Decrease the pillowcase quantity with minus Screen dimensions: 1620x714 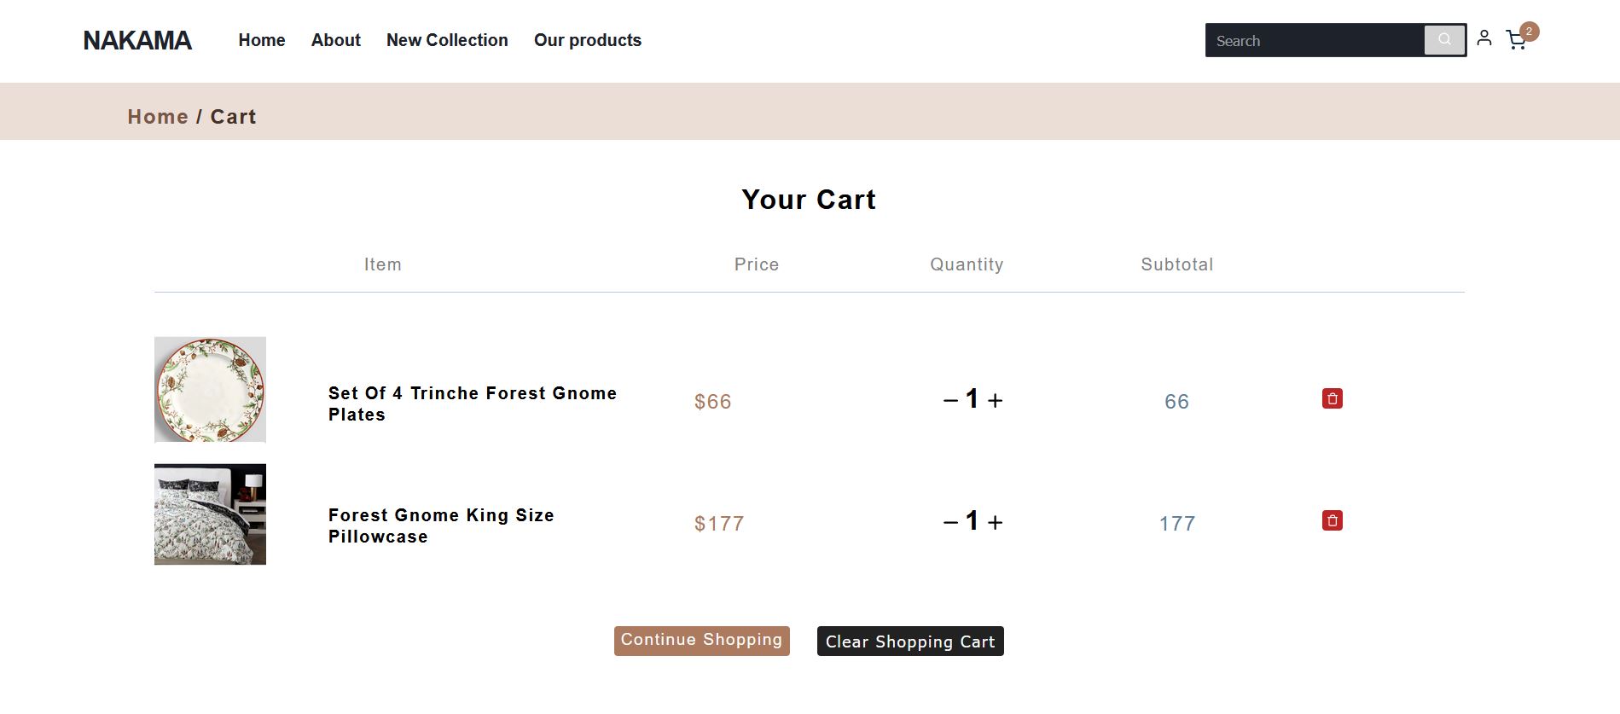[950, 522]
